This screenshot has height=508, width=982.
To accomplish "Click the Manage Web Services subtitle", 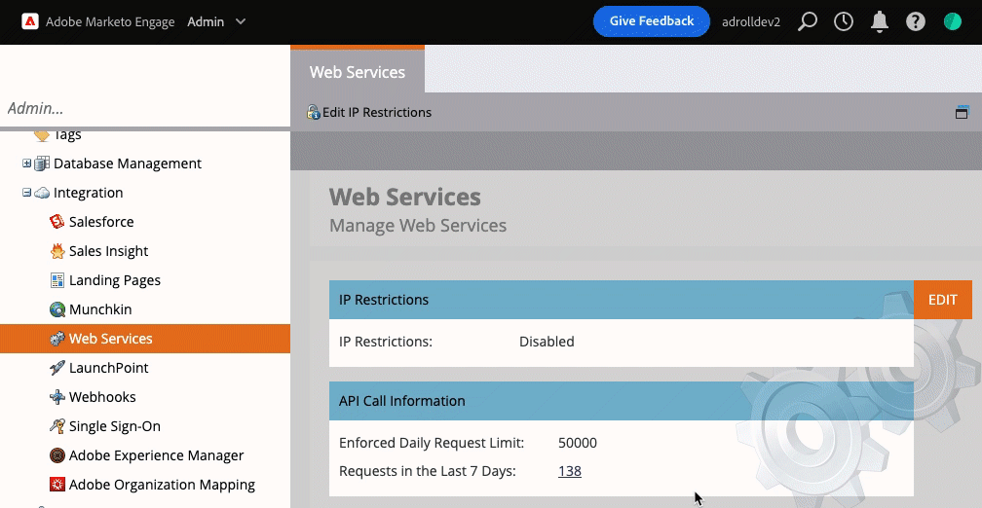I will (x=418, y=225).
